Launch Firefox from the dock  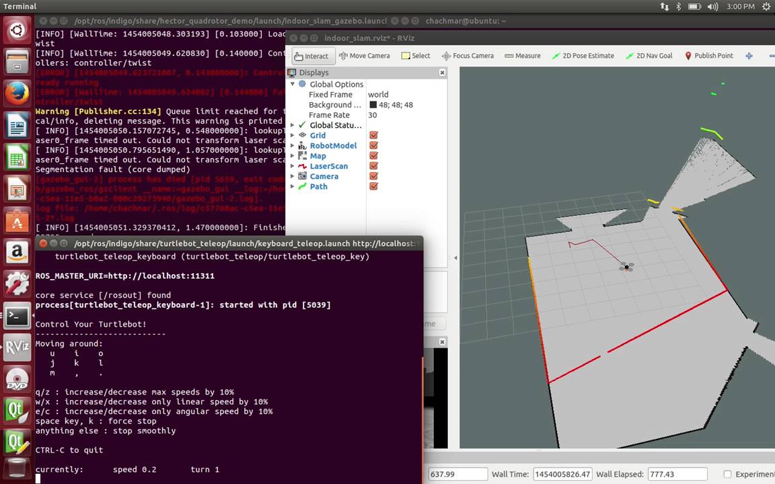17,94
